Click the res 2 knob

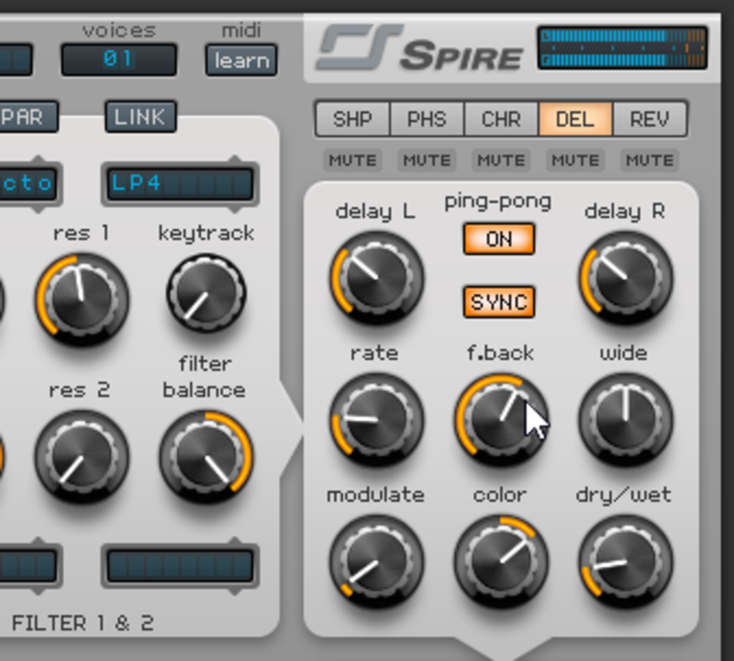pos(83,457)
